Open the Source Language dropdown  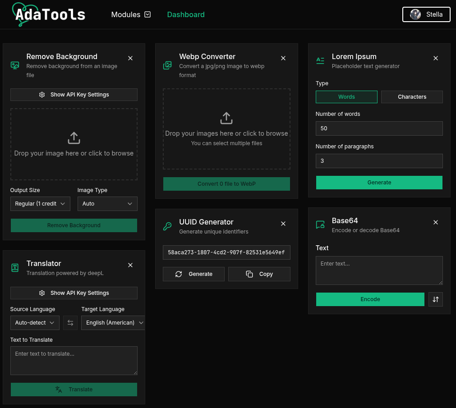(35, 323)
